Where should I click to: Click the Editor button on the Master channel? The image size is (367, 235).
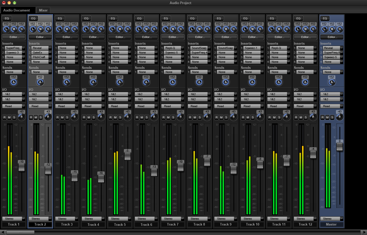point(332,37)
